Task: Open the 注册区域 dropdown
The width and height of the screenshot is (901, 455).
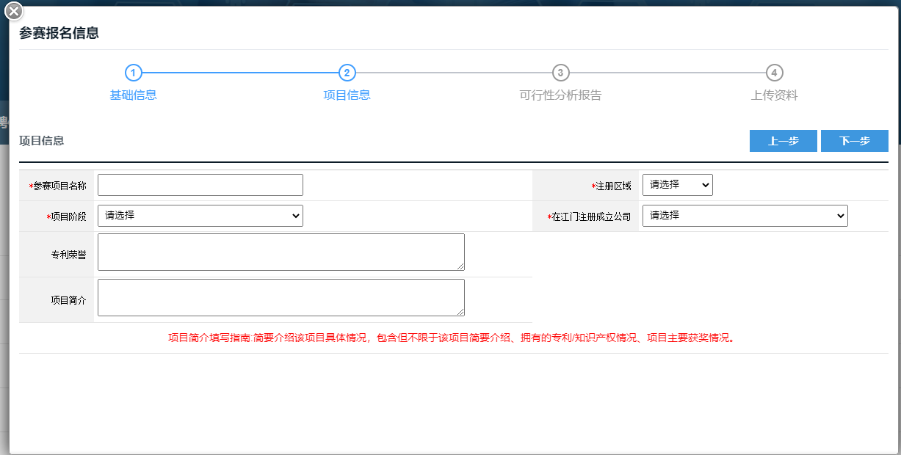Action: click(x=677, y=185)
